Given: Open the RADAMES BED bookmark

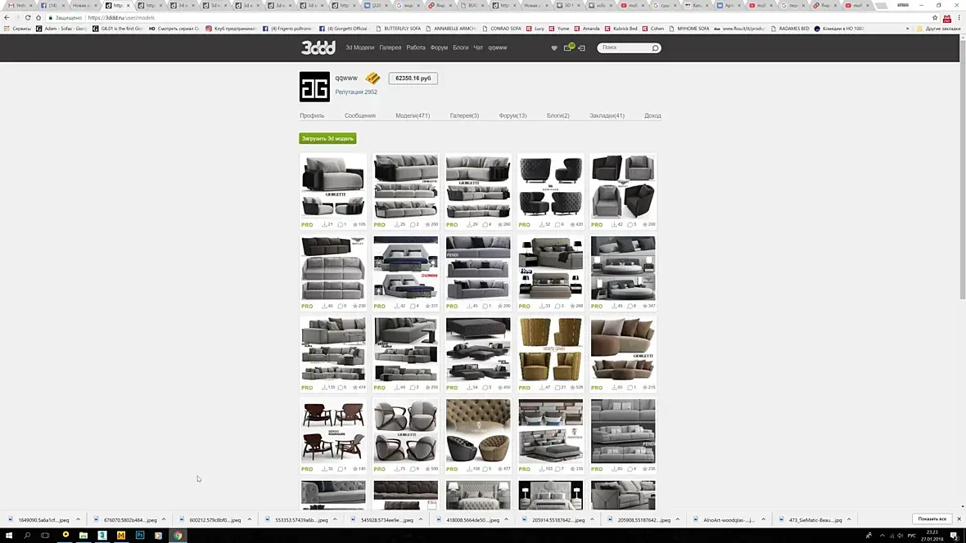Looking at the screenshot, I should 792,29.
